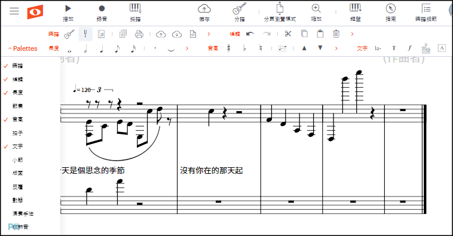This screenshot has width=453, height=236.
Task: Expand more tools in the 編輯 toolbar row
Action: coord(352,34)
